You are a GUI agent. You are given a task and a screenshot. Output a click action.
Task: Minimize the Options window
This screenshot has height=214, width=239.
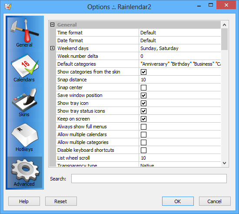199,6
